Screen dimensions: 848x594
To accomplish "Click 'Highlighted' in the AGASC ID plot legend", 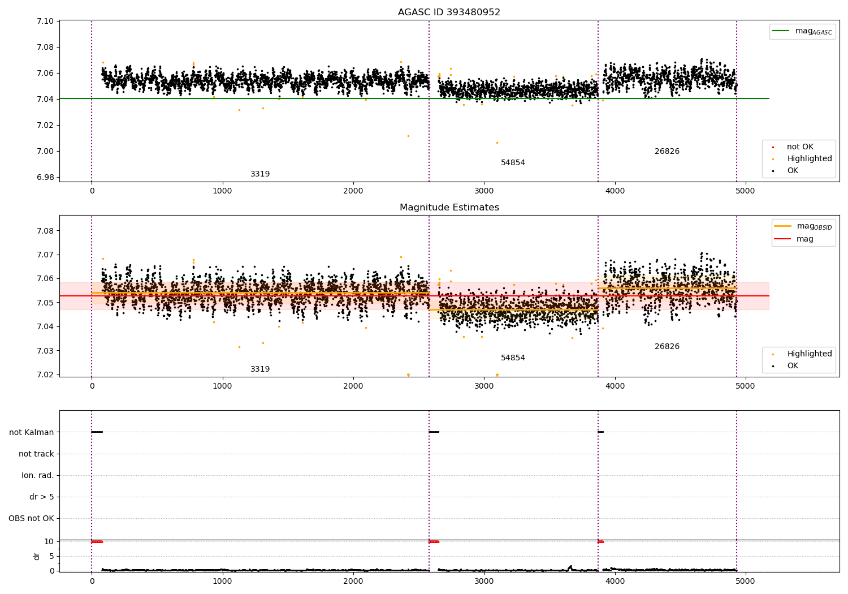I will coord(810,159).
